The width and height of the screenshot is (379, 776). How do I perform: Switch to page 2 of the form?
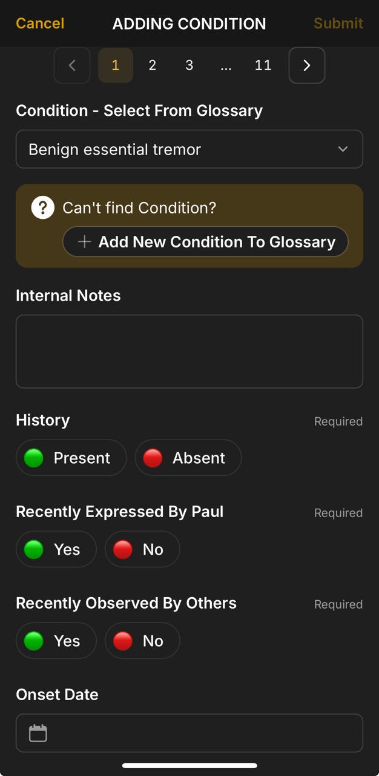(x=152, y=65)
